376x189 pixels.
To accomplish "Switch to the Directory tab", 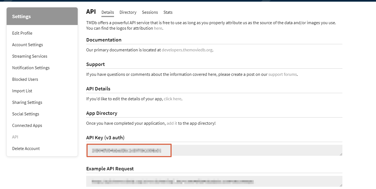I will [x=128, y=12].
